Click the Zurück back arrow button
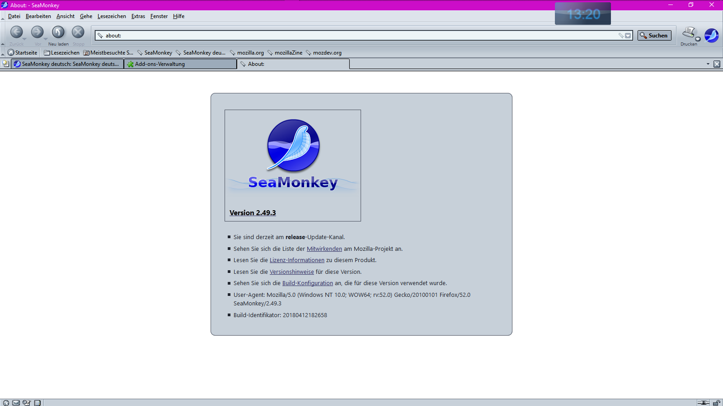This screenshot has width=723, height=406. tap(17, 32)
